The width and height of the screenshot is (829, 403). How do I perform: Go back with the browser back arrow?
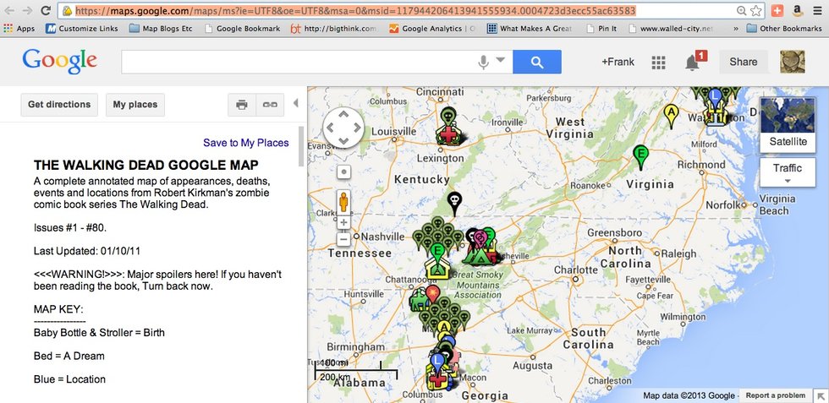(x=9, y=11)
